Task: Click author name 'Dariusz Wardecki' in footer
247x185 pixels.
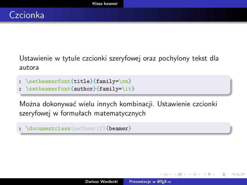Action: (101, 182)
